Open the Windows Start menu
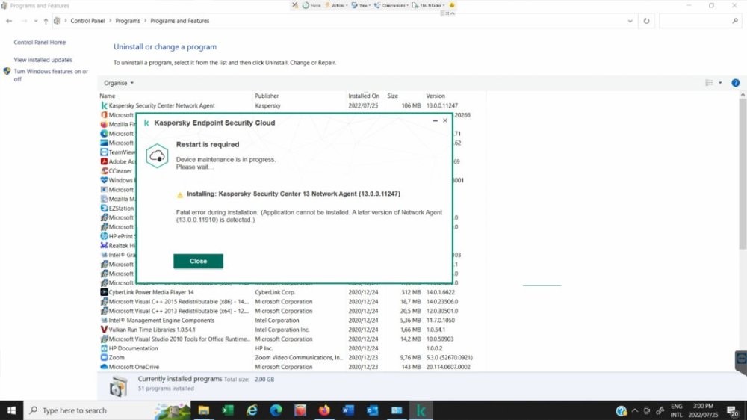 [x=11, y=410]
